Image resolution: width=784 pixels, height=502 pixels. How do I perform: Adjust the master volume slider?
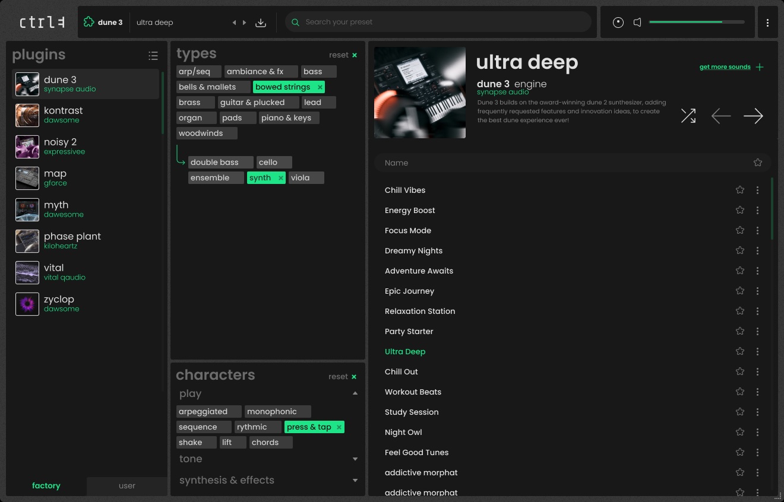point(696,22)
